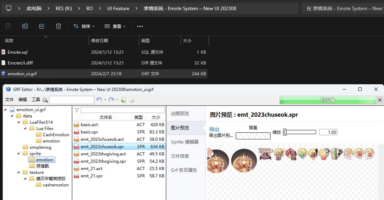The width and height of the screenshot is (384, 200).
Task: Switch to the Sprite 编辑器 tab
Action: pyautogui.click(x=185, y=142)
